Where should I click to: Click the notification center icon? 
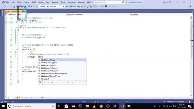(x=189, y=106)
